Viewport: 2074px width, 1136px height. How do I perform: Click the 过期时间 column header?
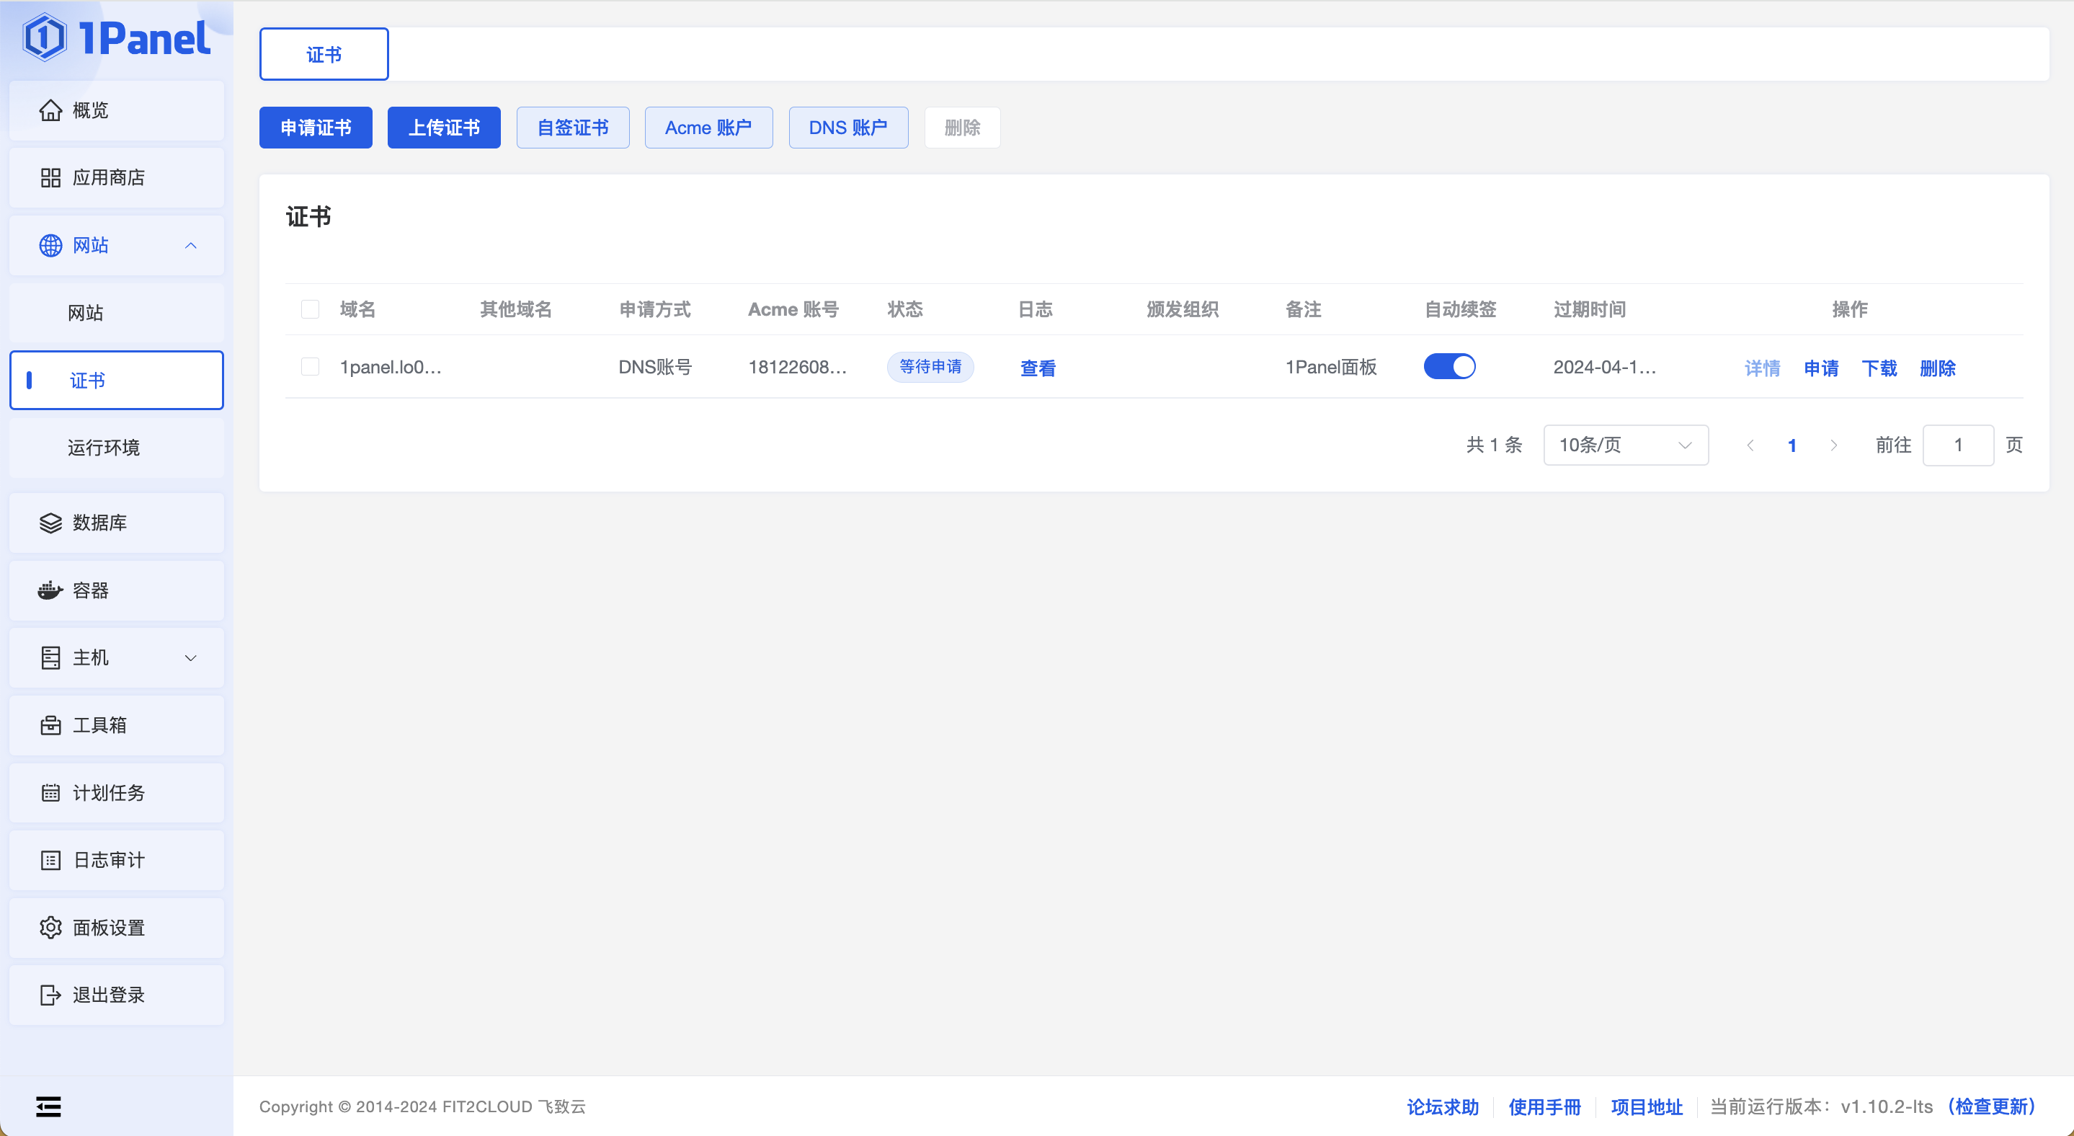(1589, 309)
